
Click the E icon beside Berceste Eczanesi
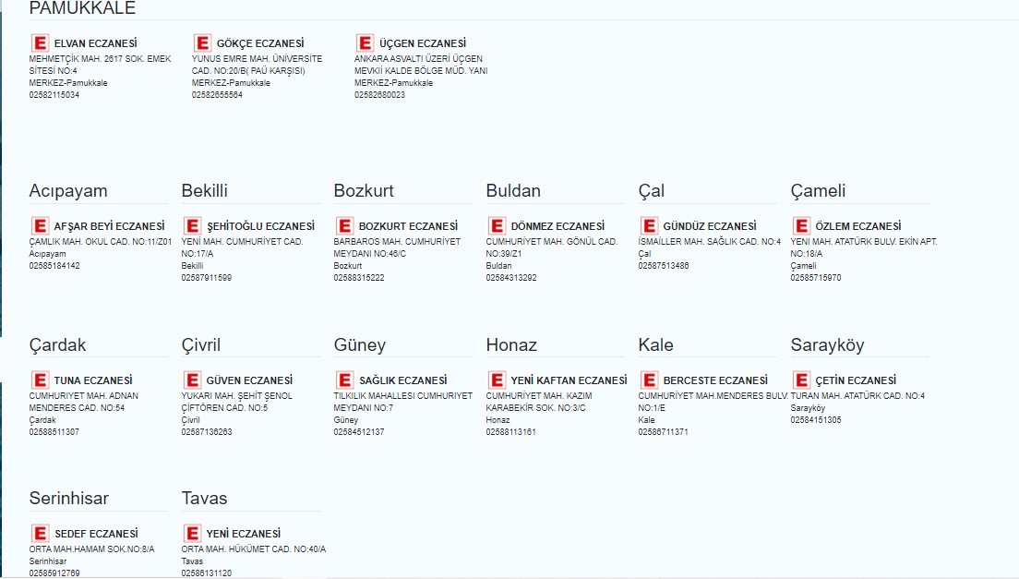[649, 380]
